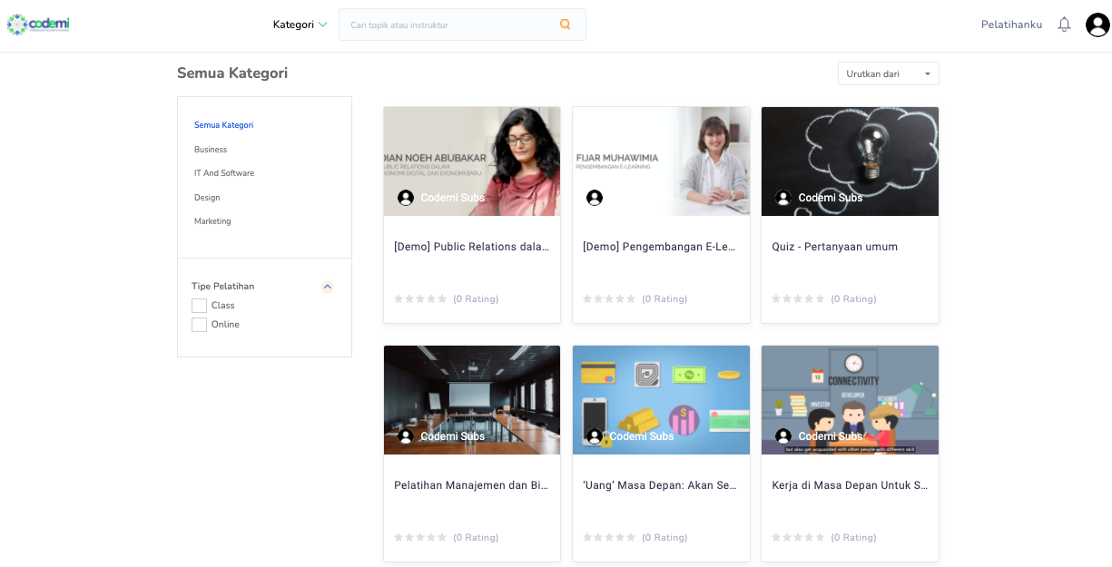1112x567 pixels.
Task: Collapse the Tipe Pelatihan section
Action: (327, 287)
